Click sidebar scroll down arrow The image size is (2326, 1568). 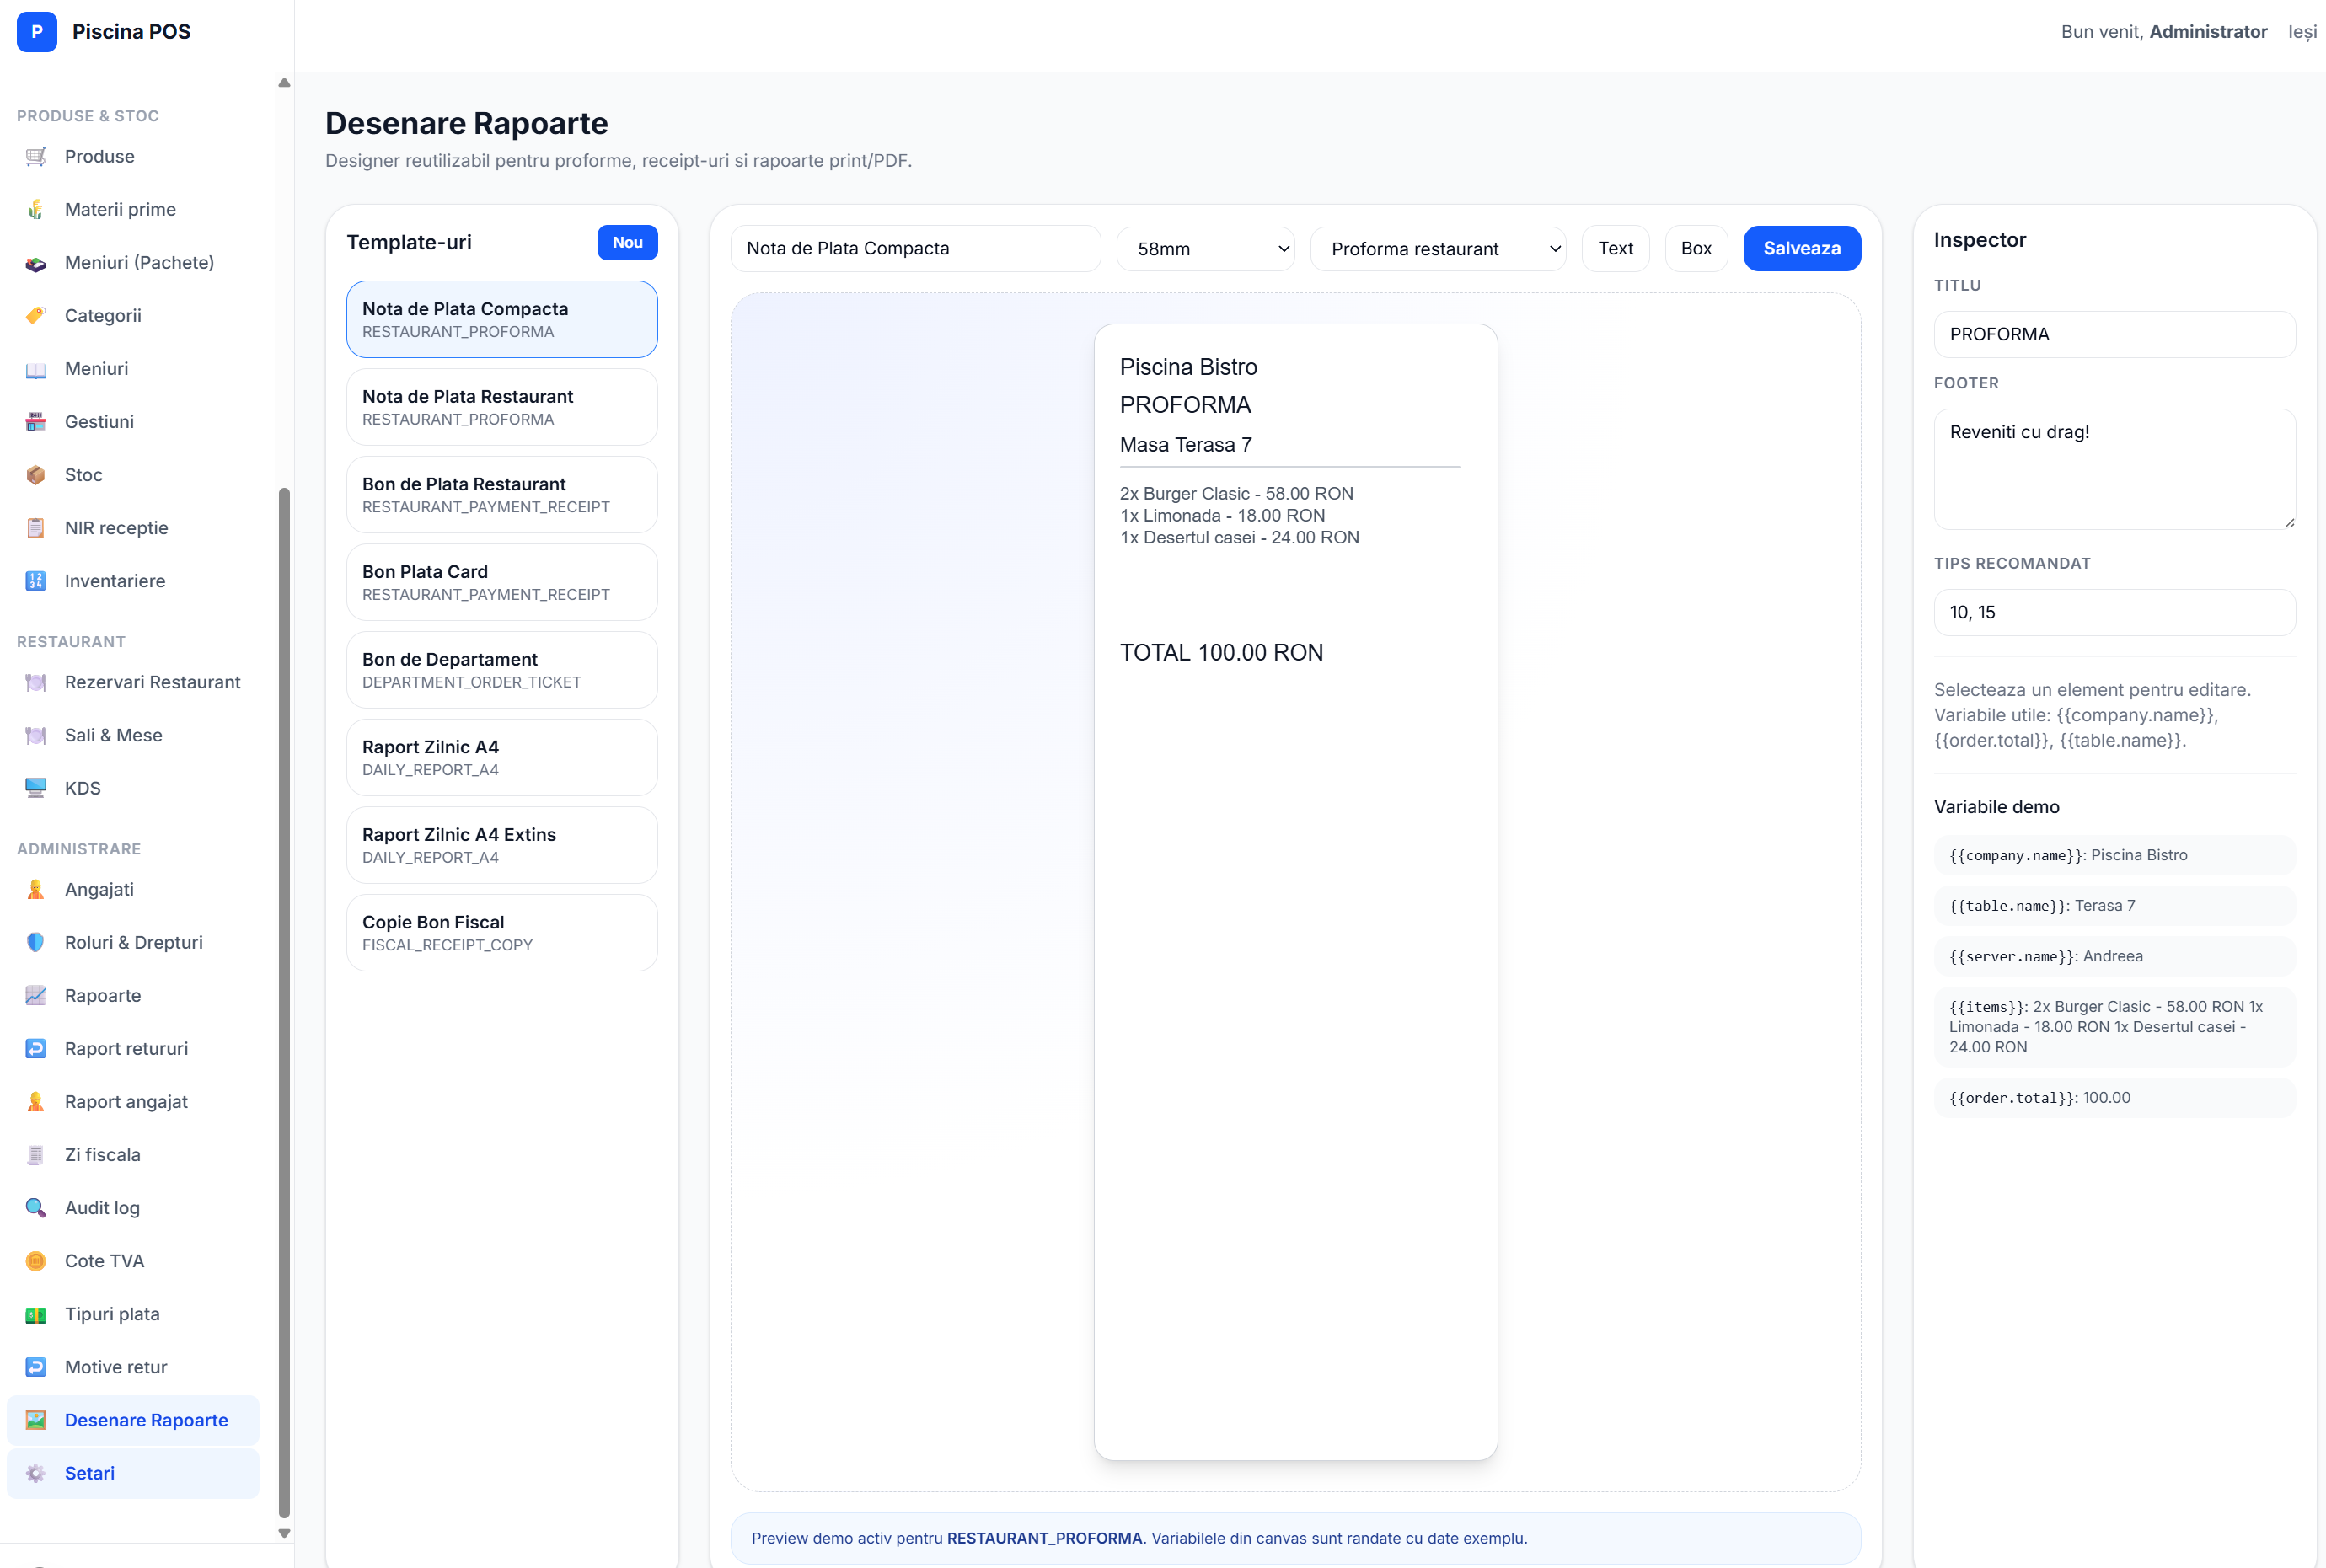click(x=284, y=1533)
